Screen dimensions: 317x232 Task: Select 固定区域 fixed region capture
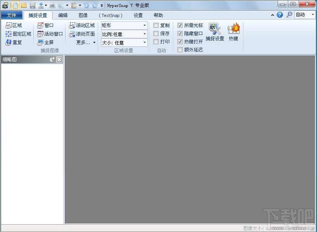[x=18, y=34]
